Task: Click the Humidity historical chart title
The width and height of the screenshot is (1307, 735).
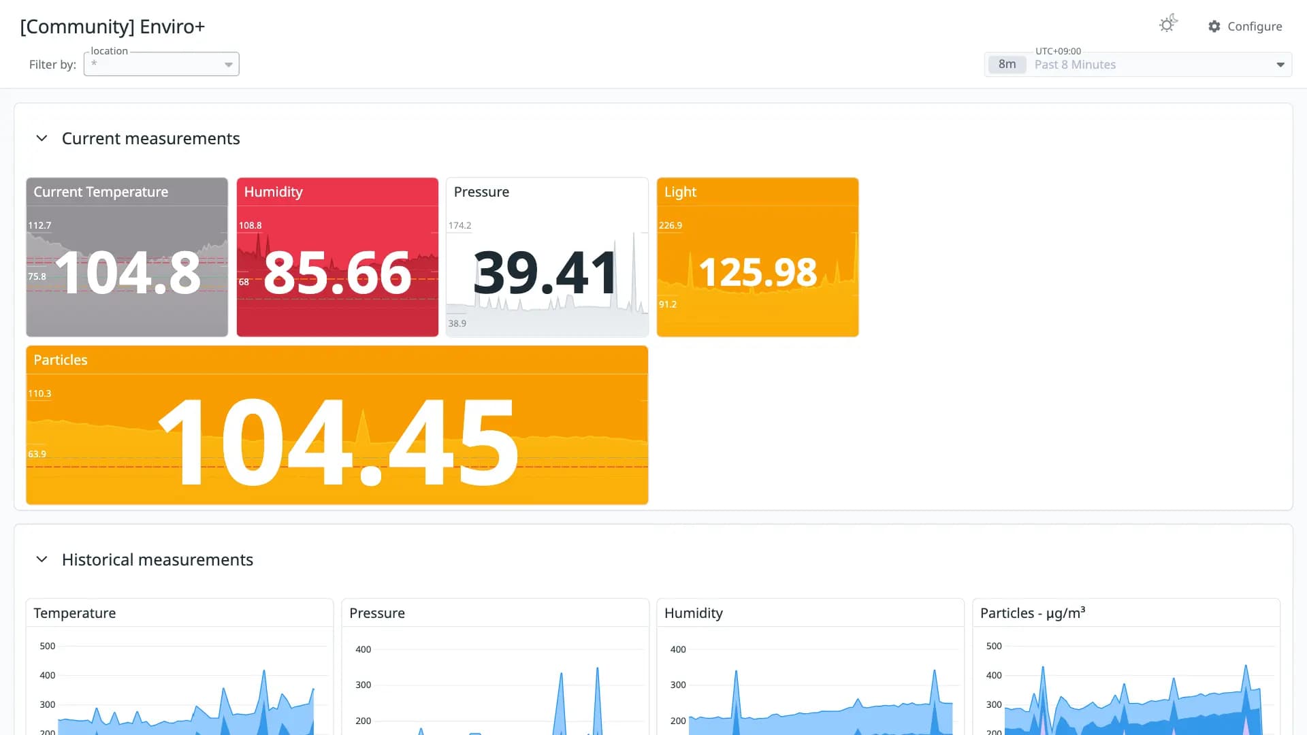Action: 694,613
